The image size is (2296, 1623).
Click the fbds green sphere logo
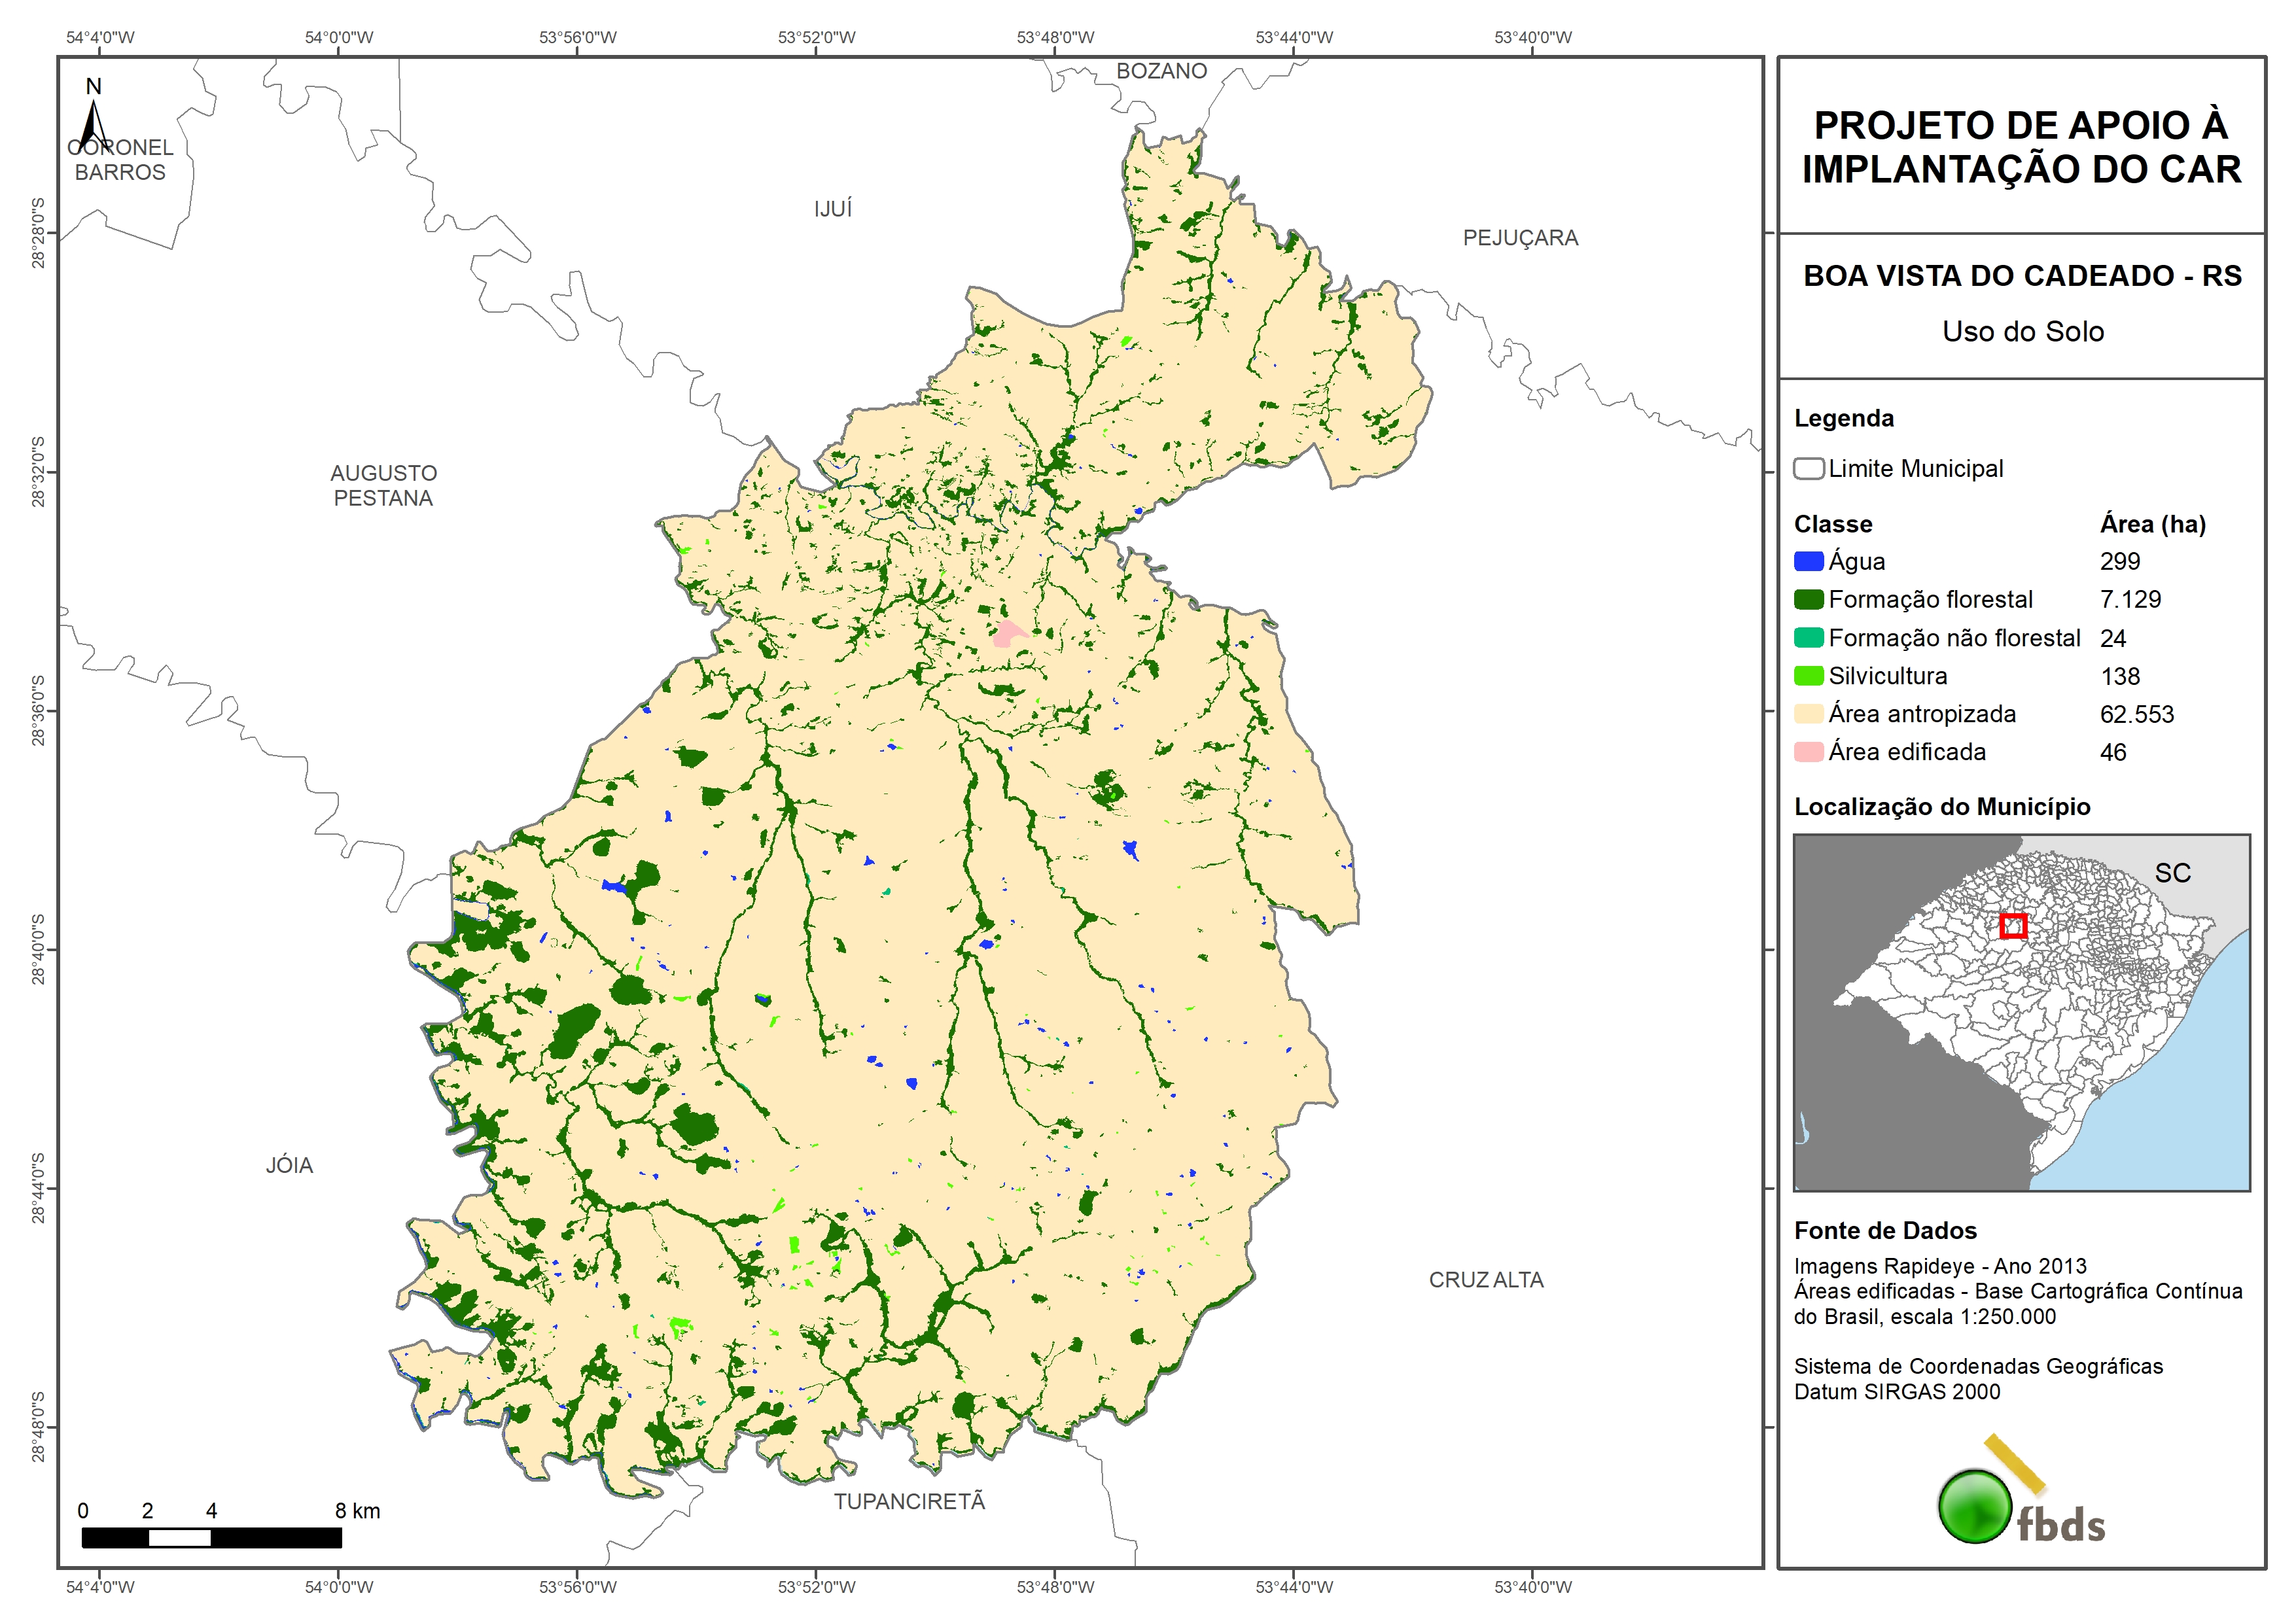pos(1975,1506)
